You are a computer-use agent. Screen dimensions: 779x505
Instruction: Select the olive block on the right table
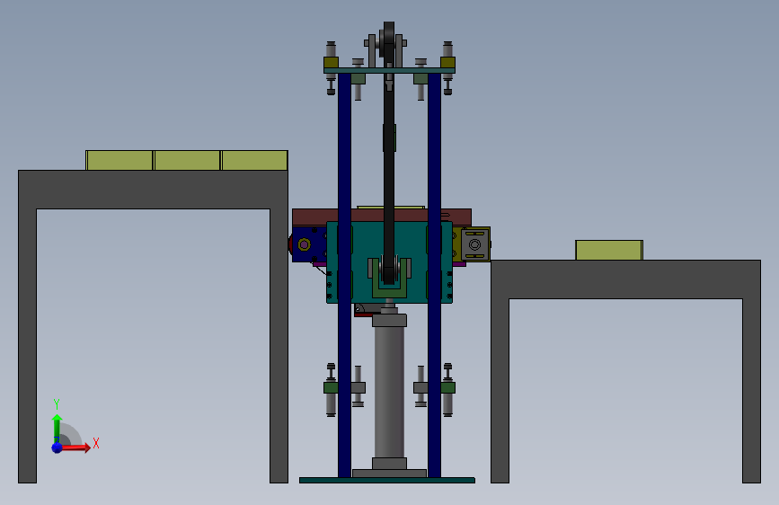pyautogui.click(x=609, y=250)
